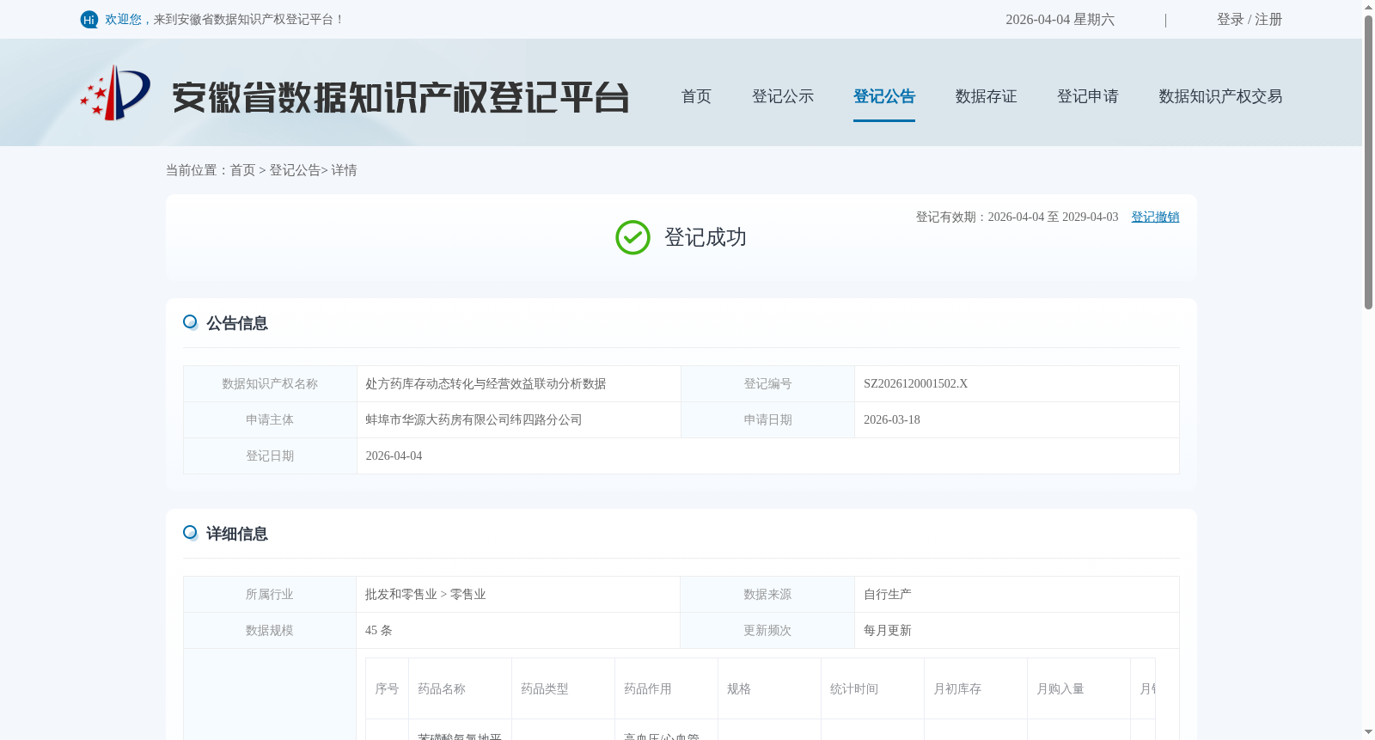Click the 安徽省数据知识产权登记平台 site title
This screenshot has height=740, width=1375.
tap(400, 97)
